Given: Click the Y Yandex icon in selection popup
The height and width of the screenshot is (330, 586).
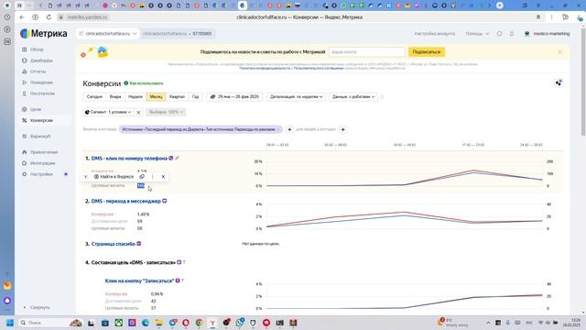Looking at the screenshot, I should pos(85,177).
